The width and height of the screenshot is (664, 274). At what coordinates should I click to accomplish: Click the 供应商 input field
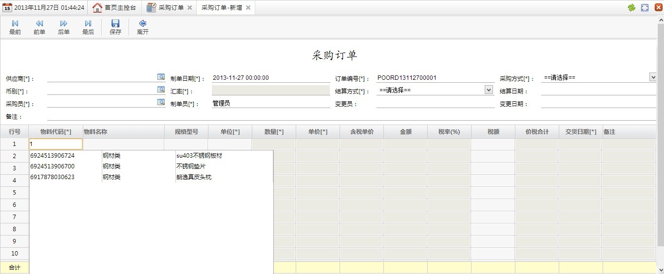102,77
